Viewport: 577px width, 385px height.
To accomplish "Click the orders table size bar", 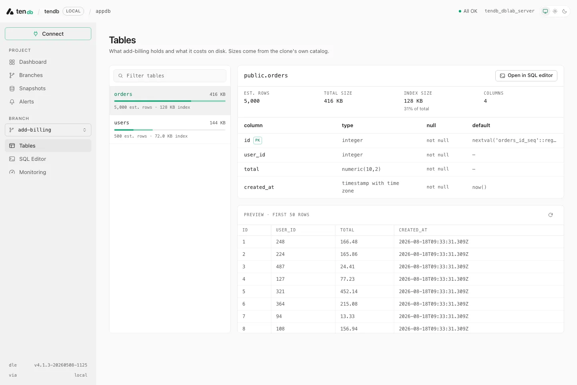I will 170,101.
